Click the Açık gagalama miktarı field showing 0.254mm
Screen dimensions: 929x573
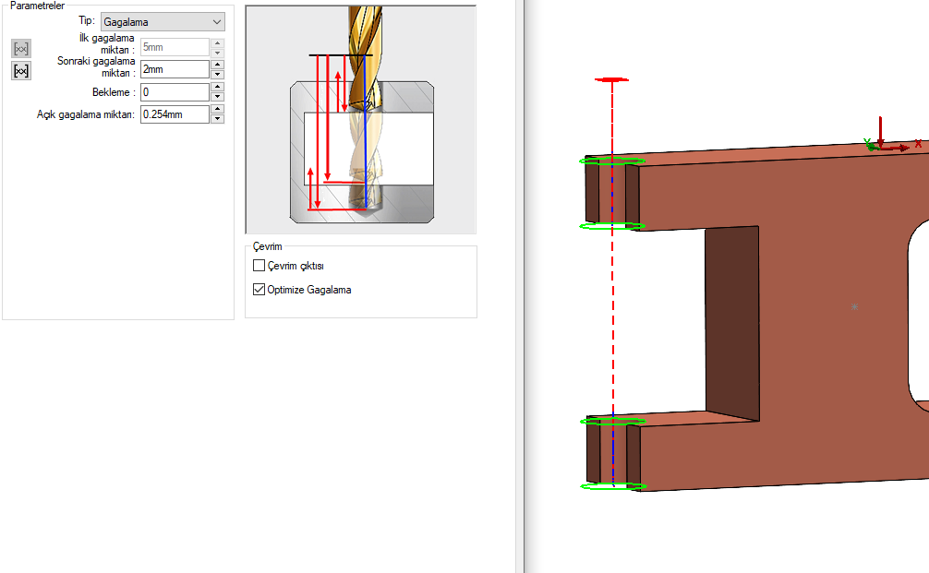coord(175,114)
